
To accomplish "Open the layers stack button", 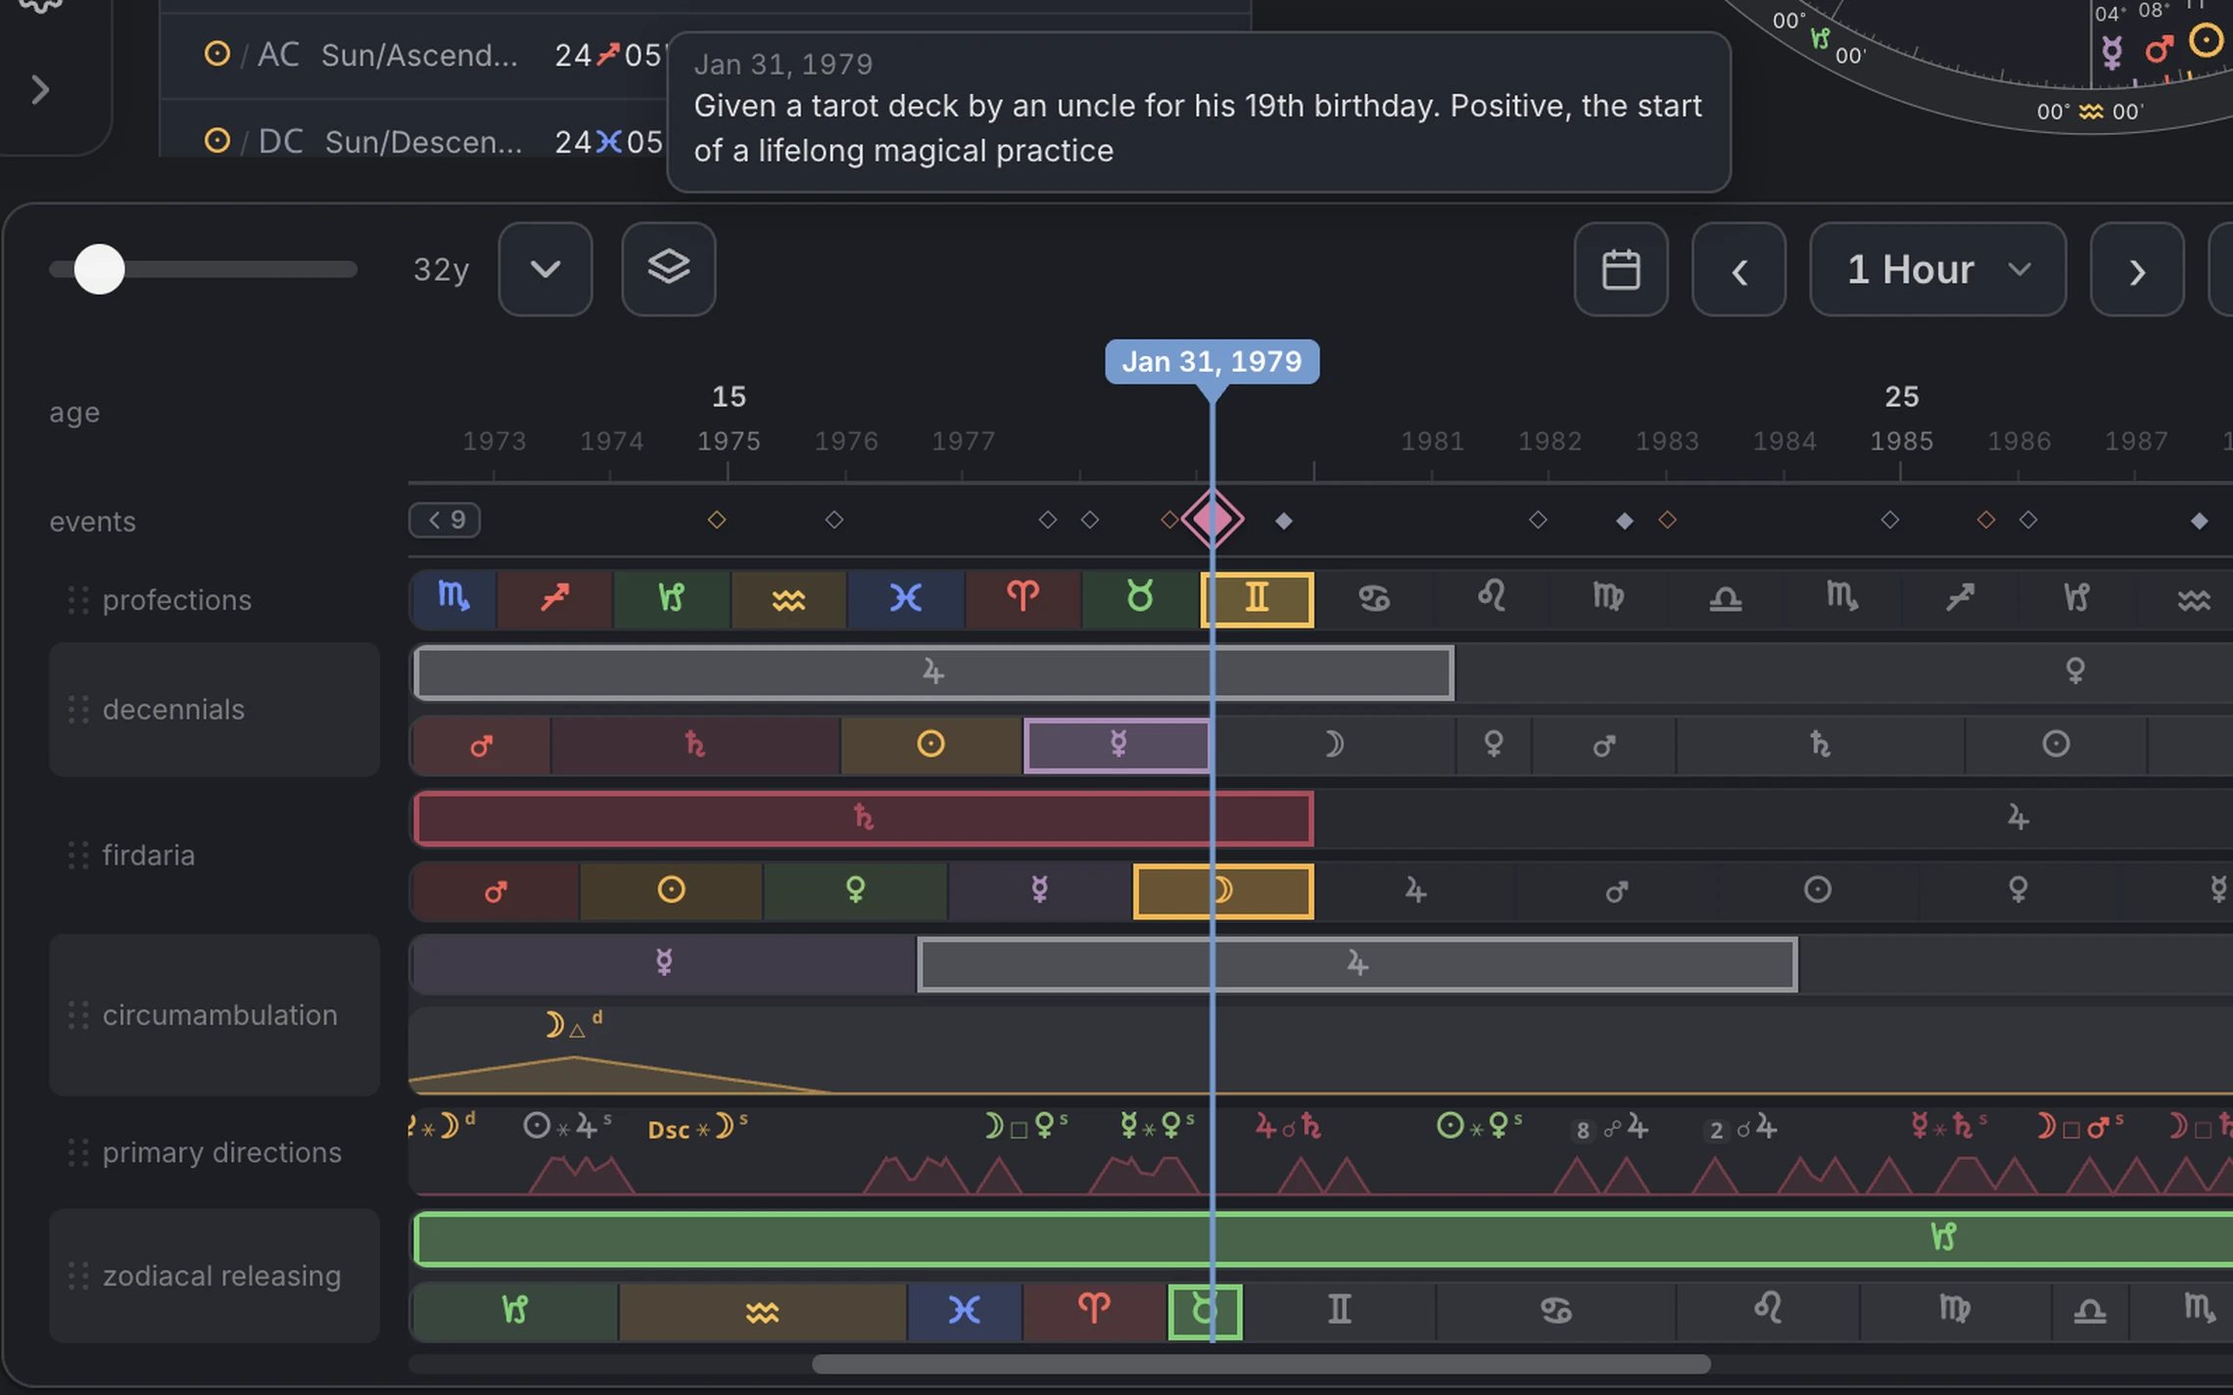I will pyautogui.click(x=668, y=268).
